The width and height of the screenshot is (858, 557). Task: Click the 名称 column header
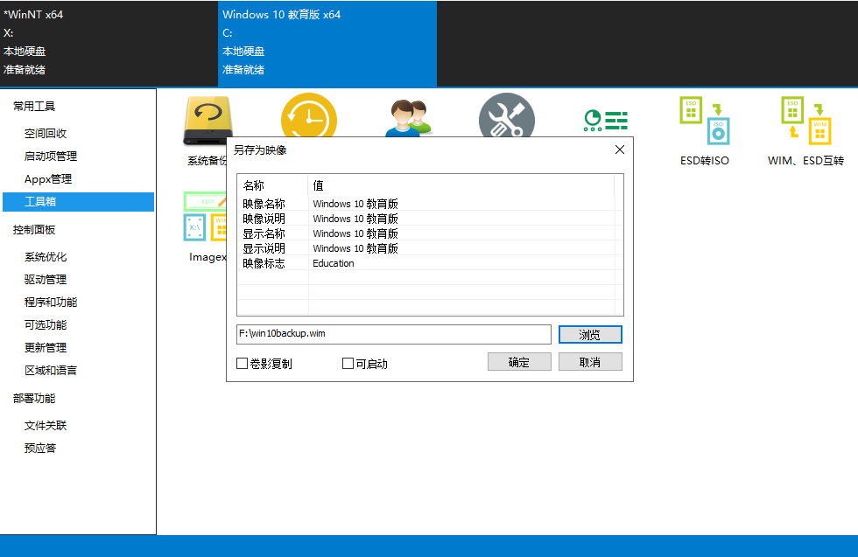tap(273, 186)
